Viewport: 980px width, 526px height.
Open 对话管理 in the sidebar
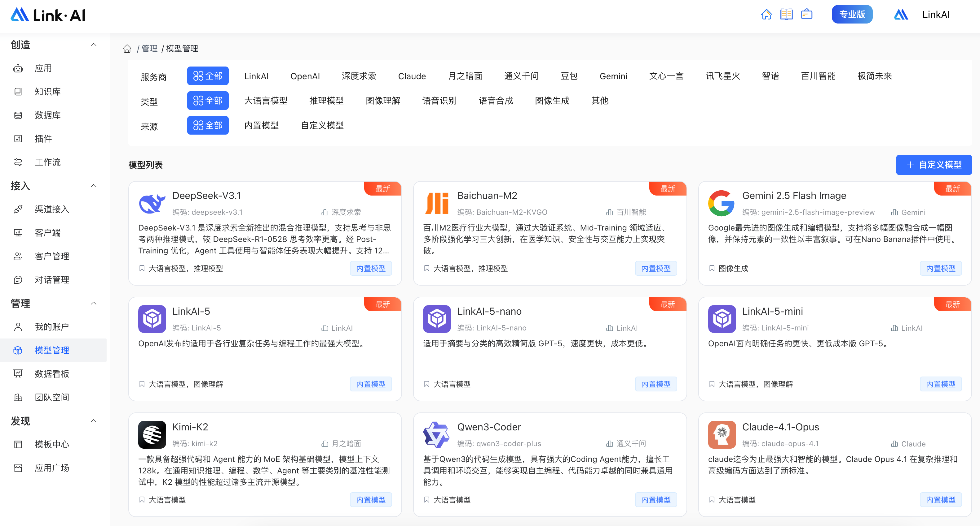pyautogui.click(x=53, y=280)
